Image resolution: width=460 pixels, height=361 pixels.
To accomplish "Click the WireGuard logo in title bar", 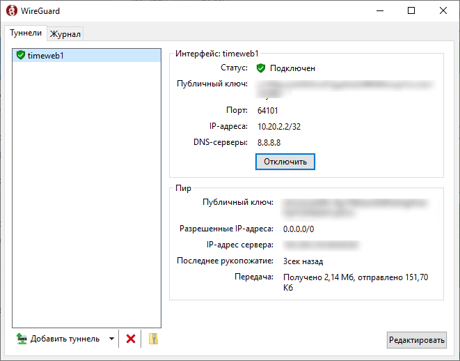I will pyautogui.click(x=12, y=11).
